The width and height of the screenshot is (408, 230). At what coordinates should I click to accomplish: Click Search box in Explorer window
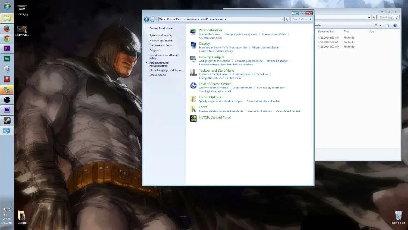(389, 18)
